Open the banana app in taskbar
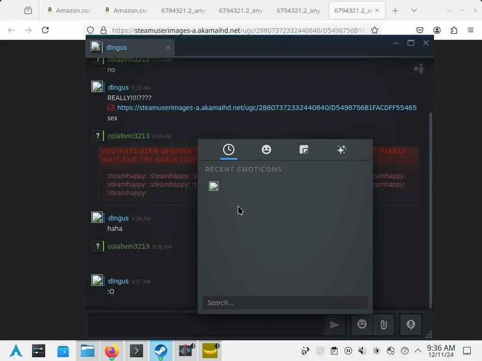482x361 pixels. [210, 351]
